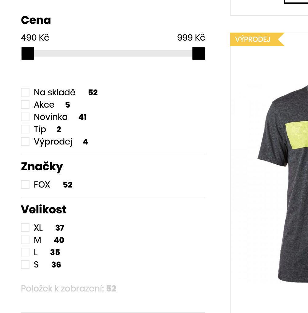Image resolution: width=308 pixels, height=313 pixels.
Task: Enable the 'Akce' filter checkbox
Action: (x=25, y=104)
